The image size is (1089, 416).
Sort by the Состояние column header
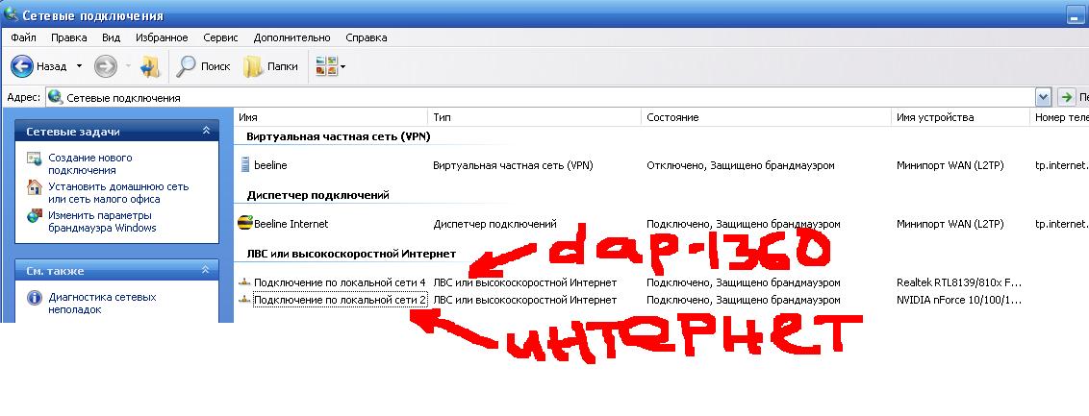coord(766,117)
